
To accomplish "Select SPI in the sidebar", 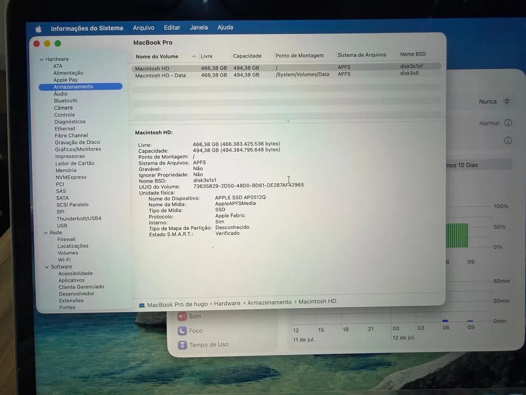I will point(60,212).
